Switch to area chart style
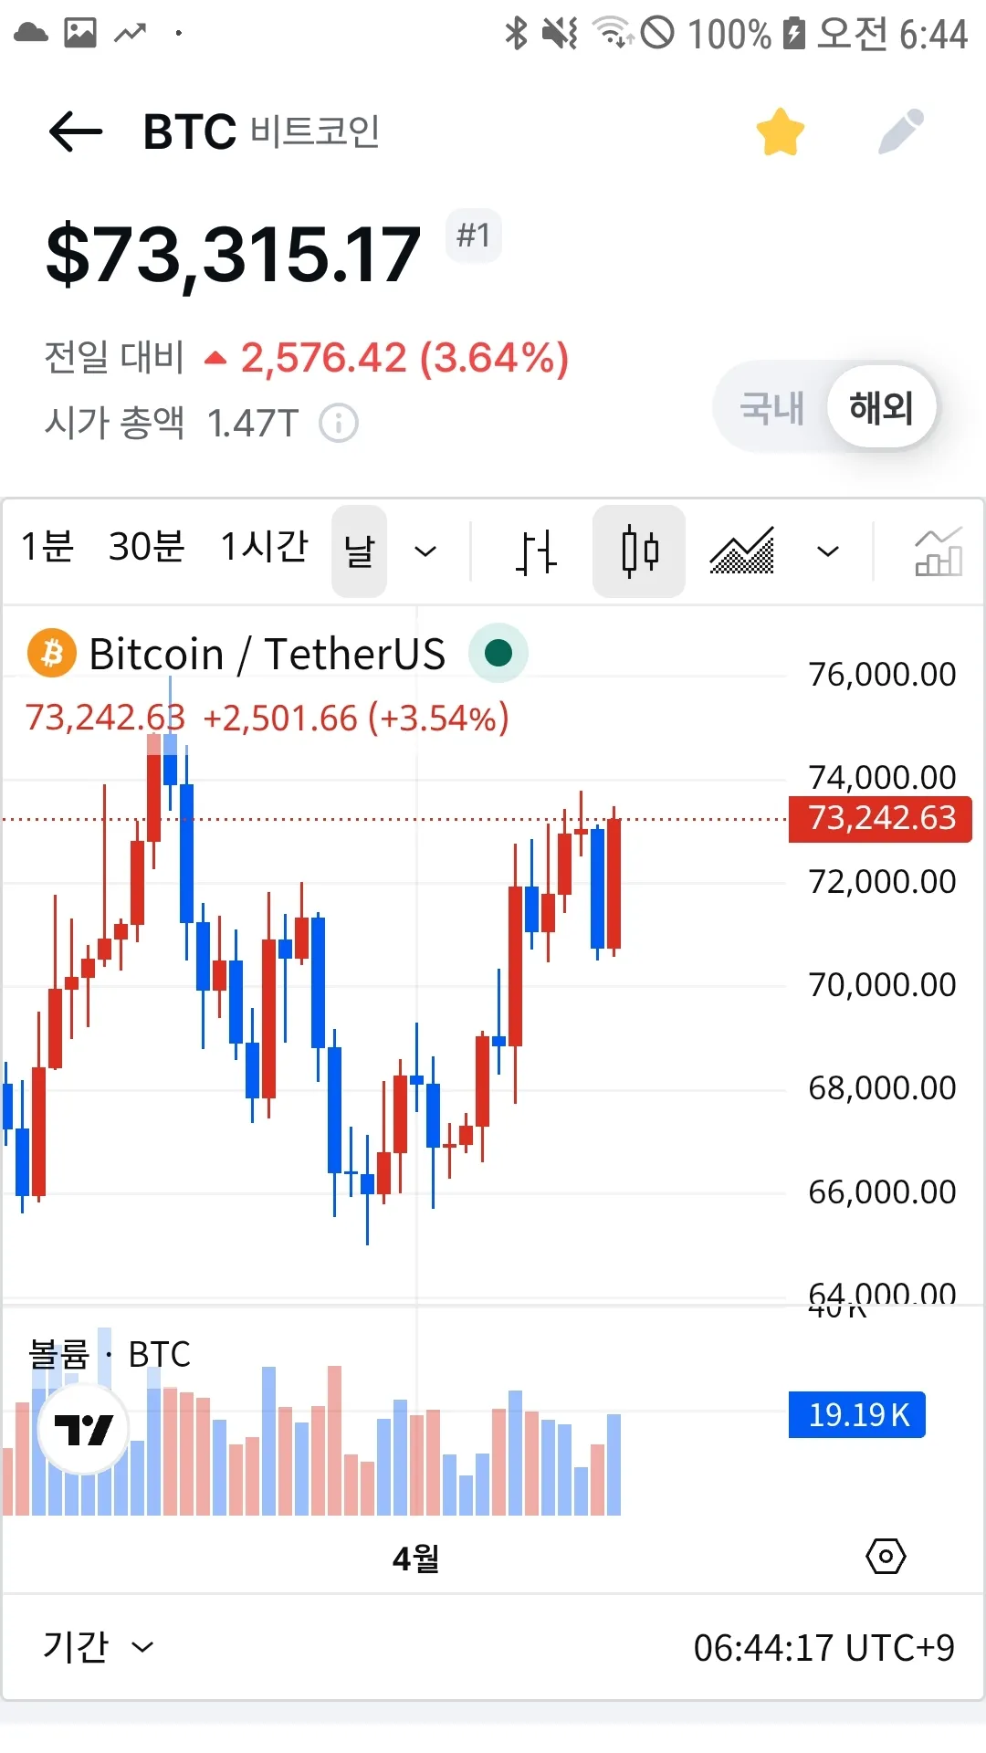This screenshot has width=986, height=1753. pos(741,551)
